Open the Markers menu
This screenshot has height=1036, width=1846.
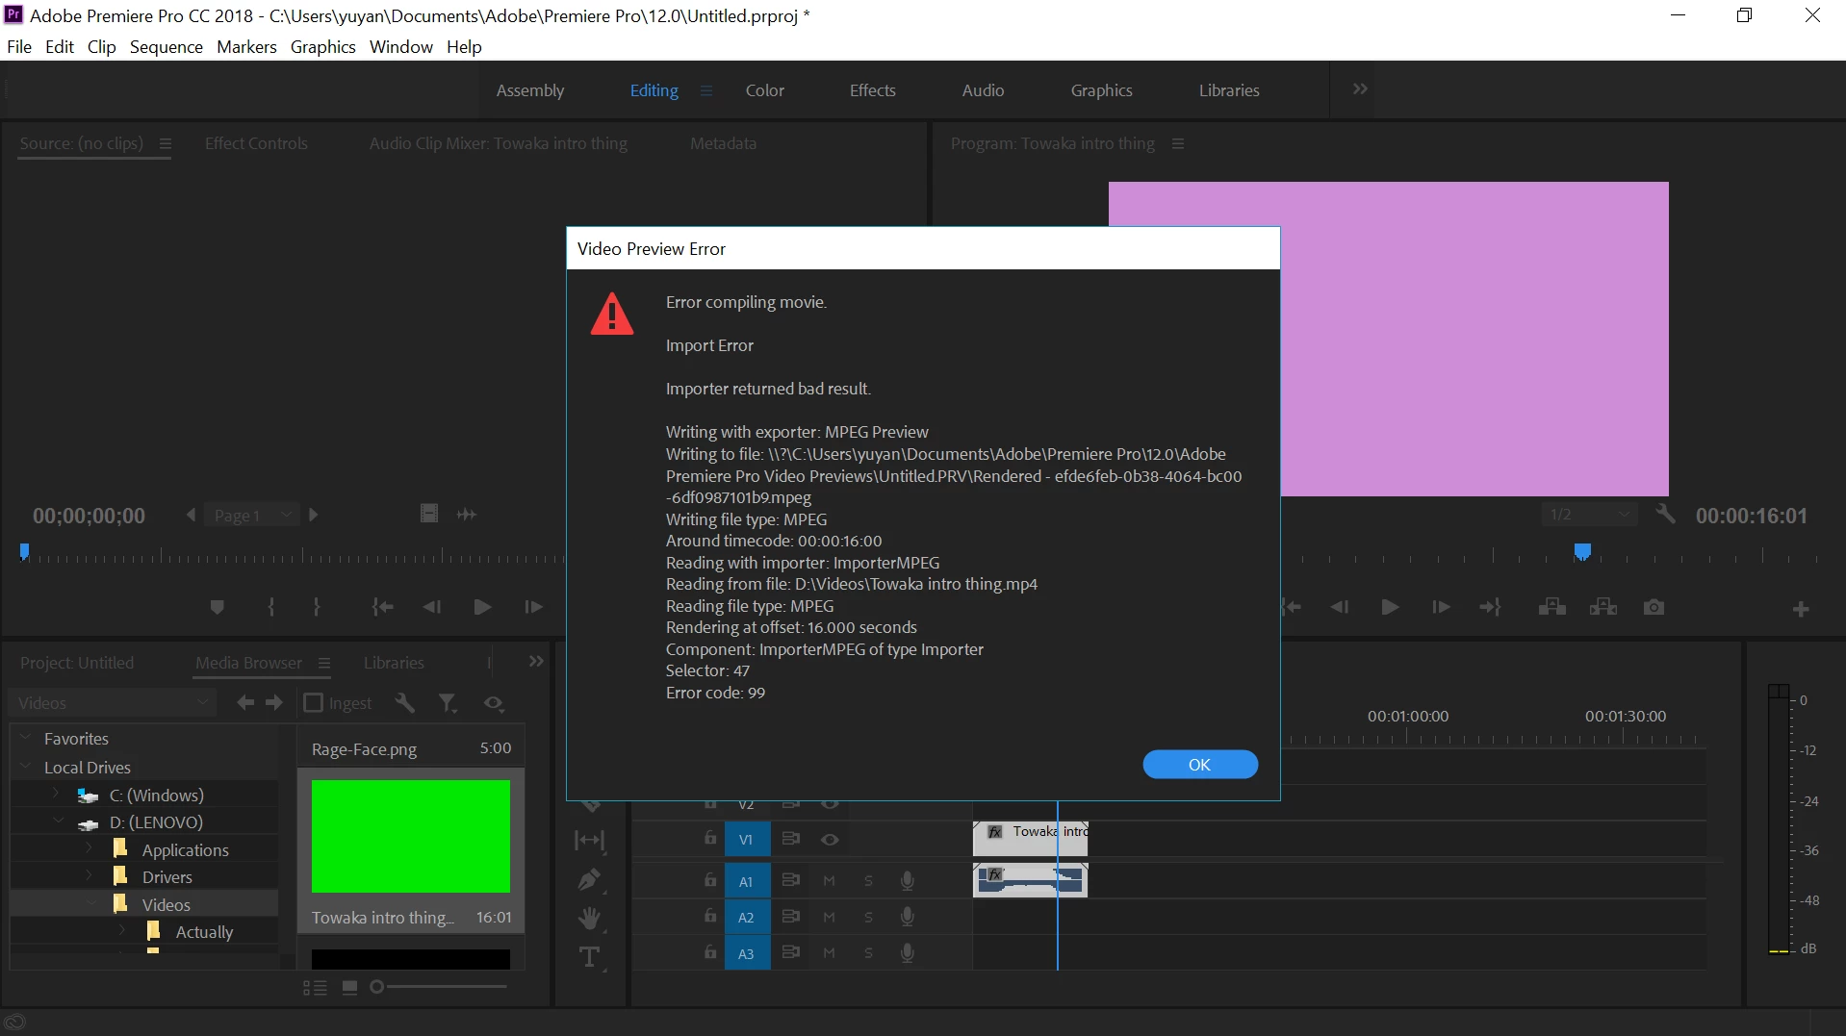(246, 46)
